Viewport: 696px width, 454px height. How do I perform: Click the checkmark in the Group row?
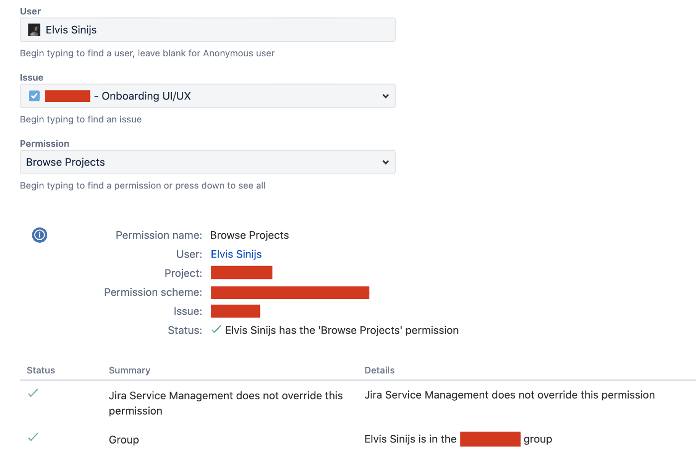tap(33, 437)
